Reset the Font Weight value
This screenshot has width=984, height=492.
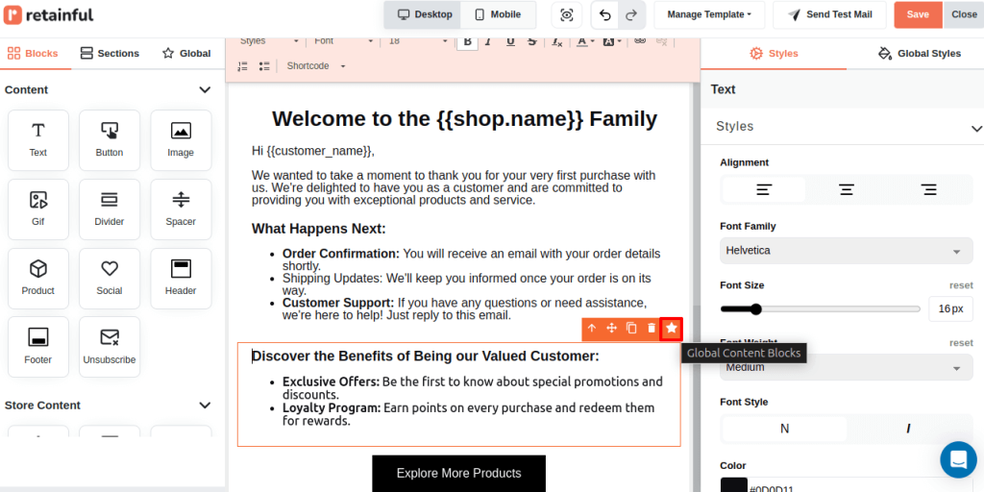coord(961,343)
